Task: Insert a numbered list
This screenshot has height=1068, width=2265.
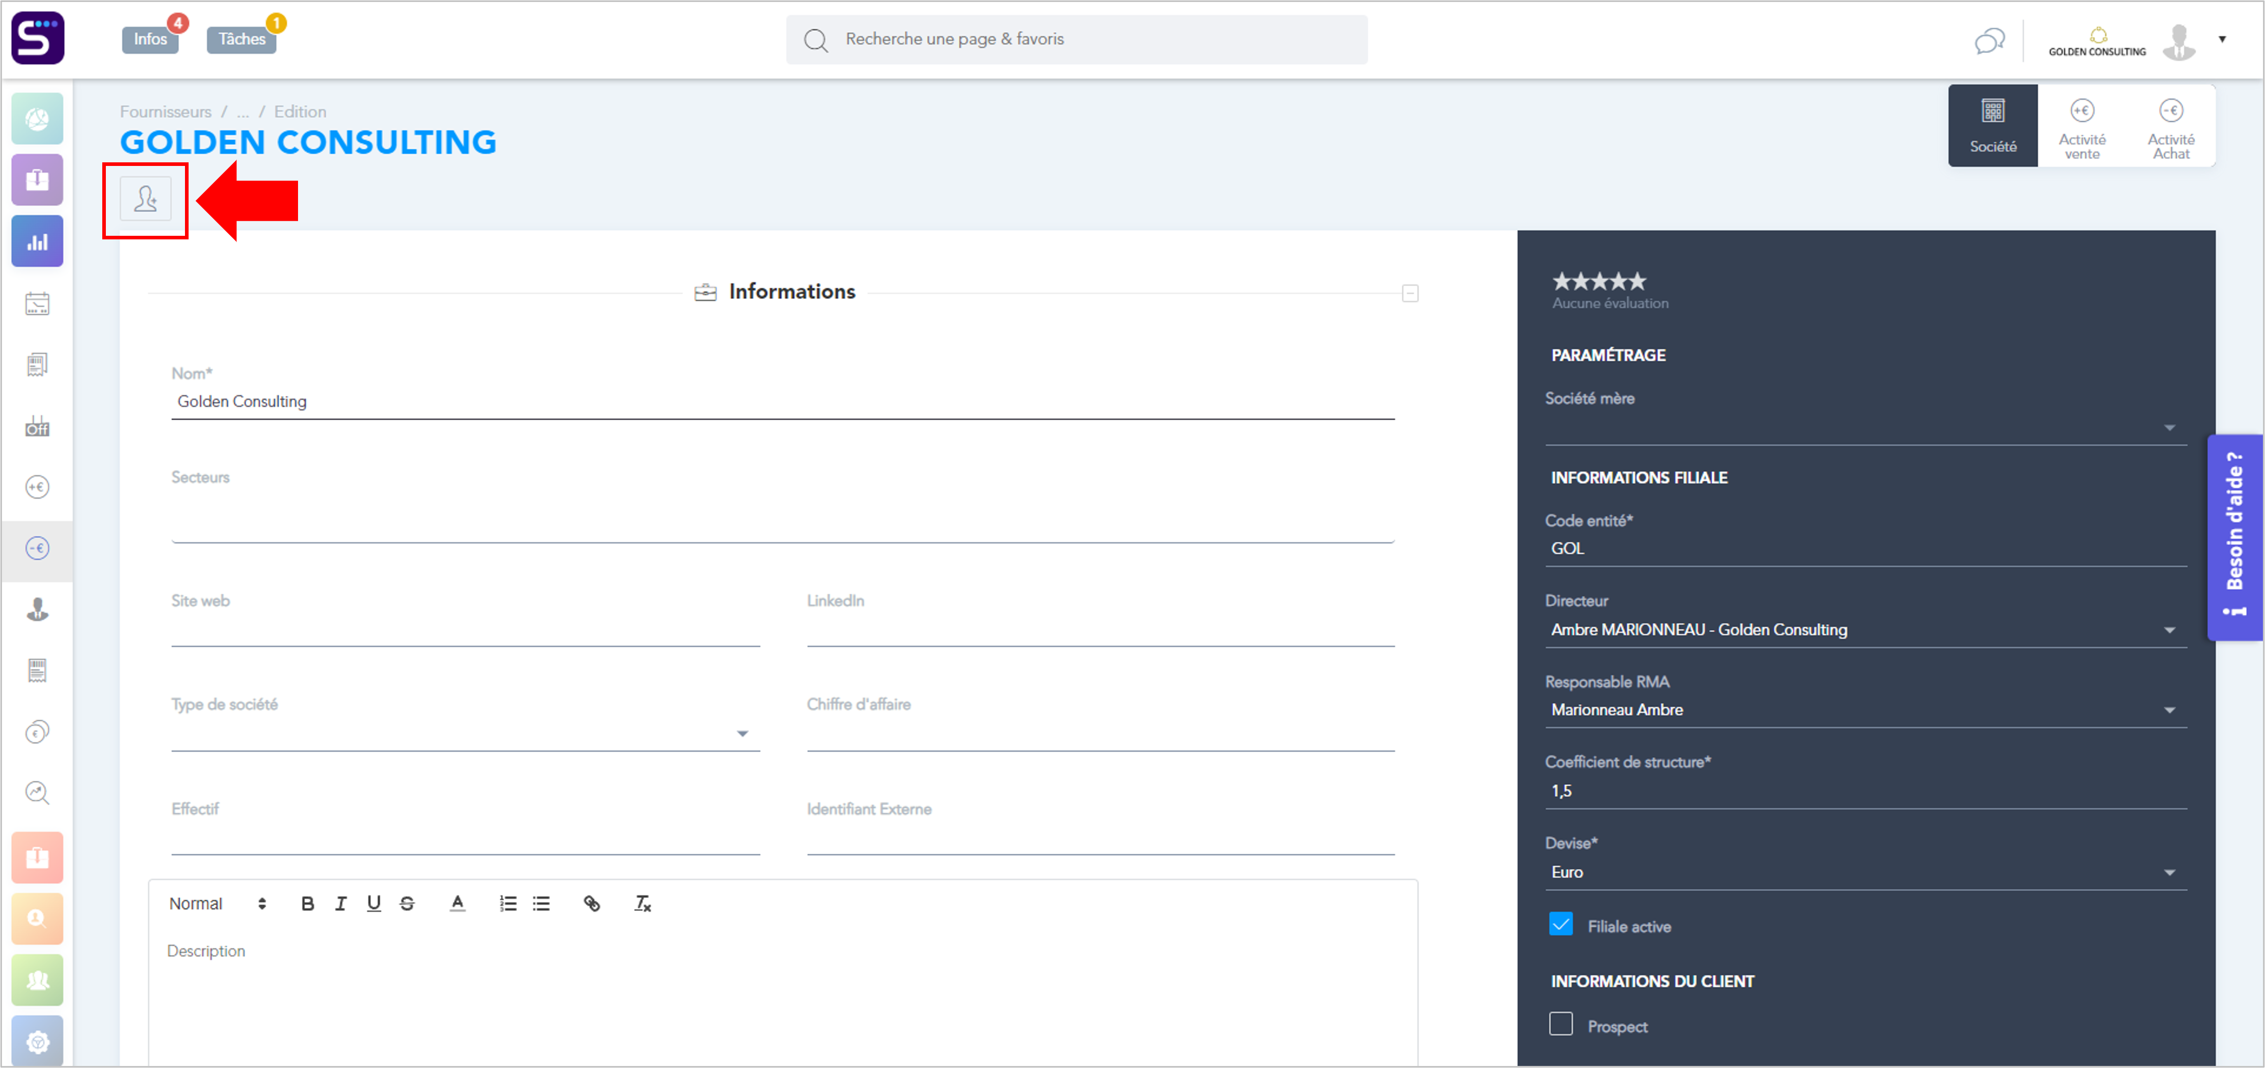Action: pos(508,904)
